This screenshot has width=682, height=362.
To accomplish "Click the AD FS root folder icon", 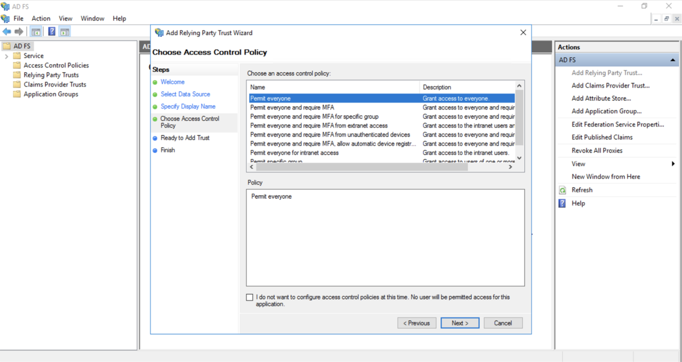I will [6, 46].
